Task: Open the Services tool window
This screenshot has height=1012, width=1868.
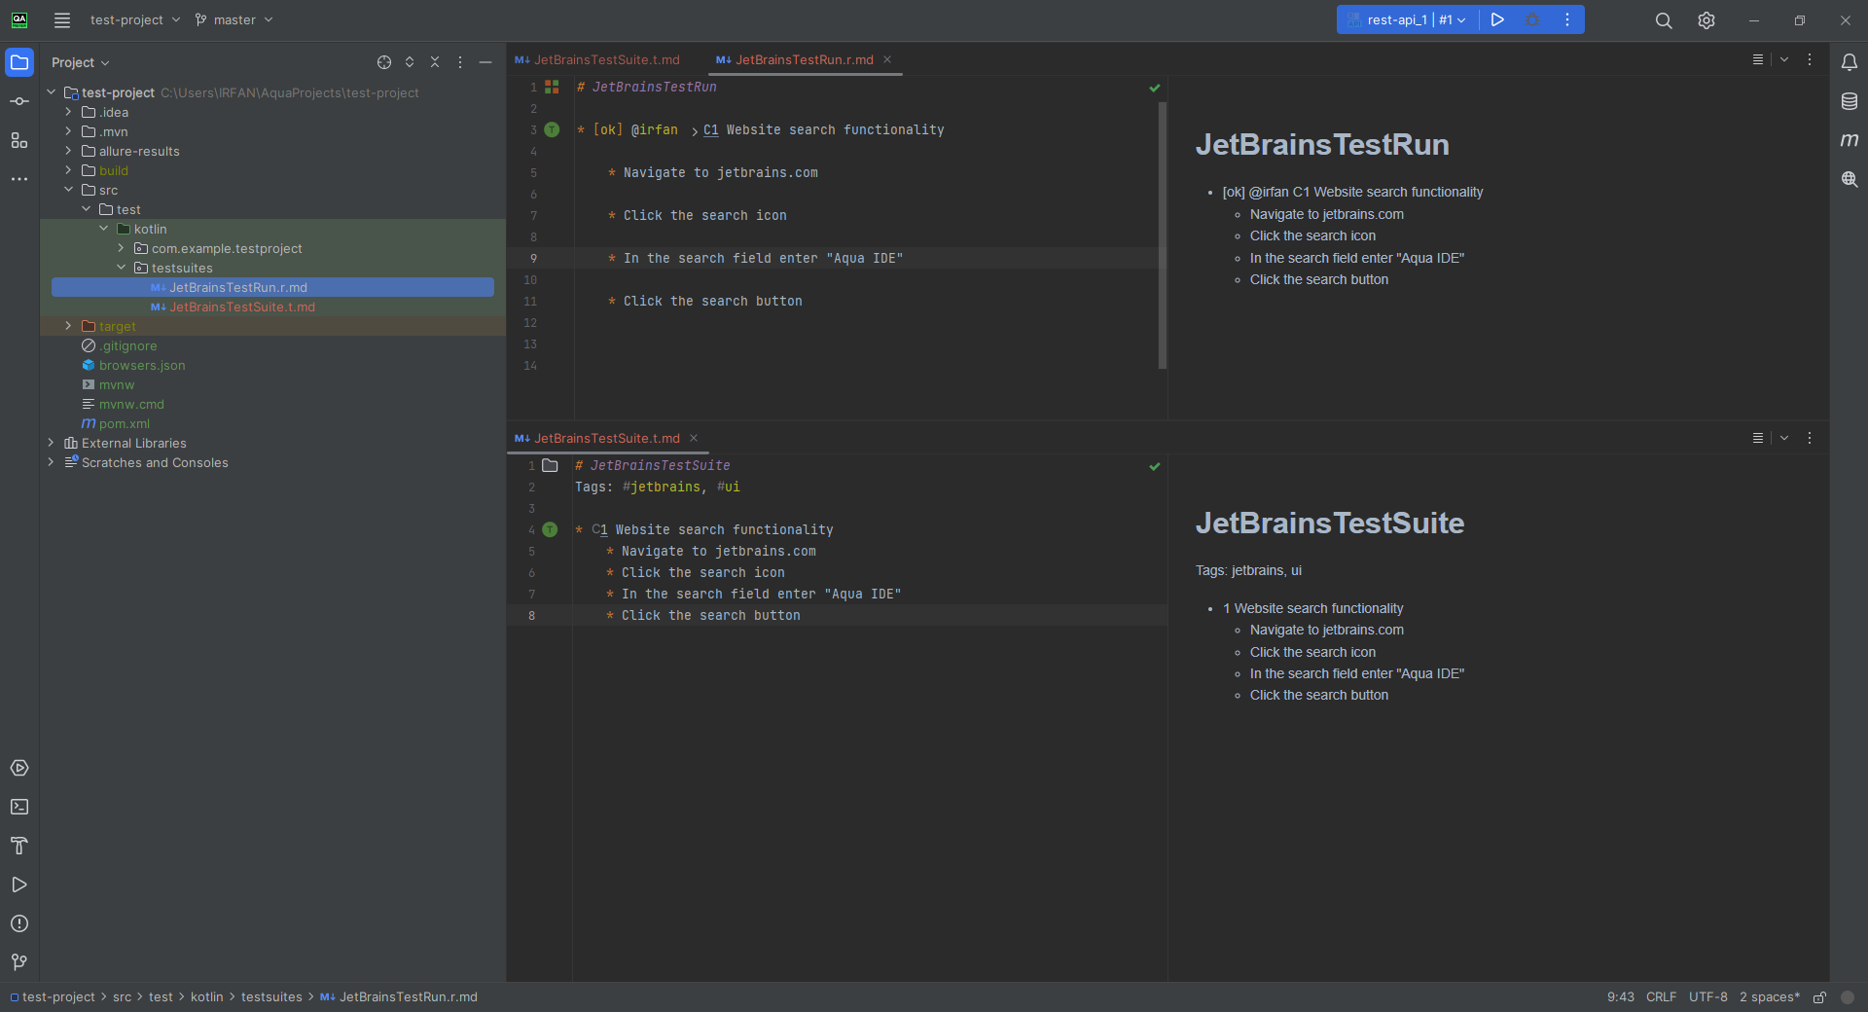Action: 19,768
